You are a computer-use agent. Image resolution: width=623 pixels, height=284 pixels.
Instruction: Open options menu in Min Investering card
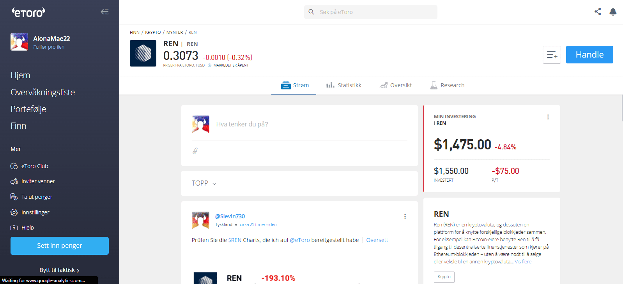tap(548, 117)
